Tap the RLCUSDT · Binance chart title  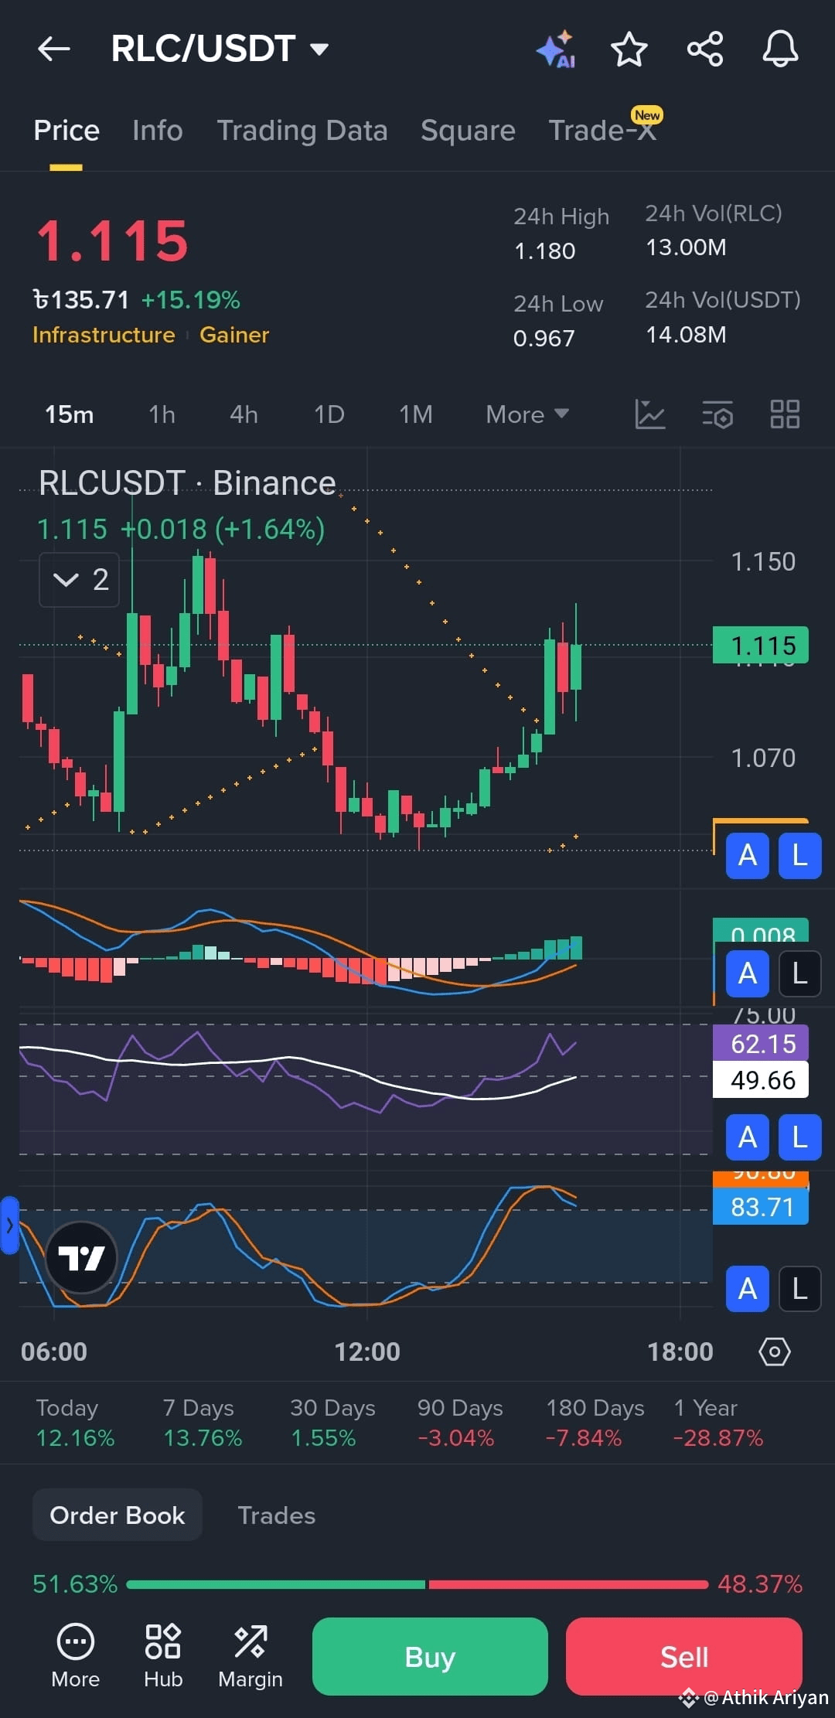pos(187,483)
